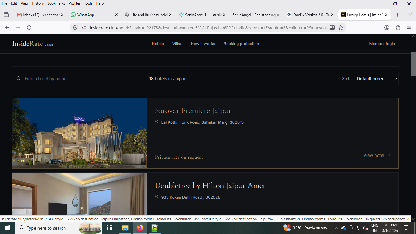Viewport: 416px width, 234px height.
Task: List all tabs dropdown arrow
Action: 410,15
